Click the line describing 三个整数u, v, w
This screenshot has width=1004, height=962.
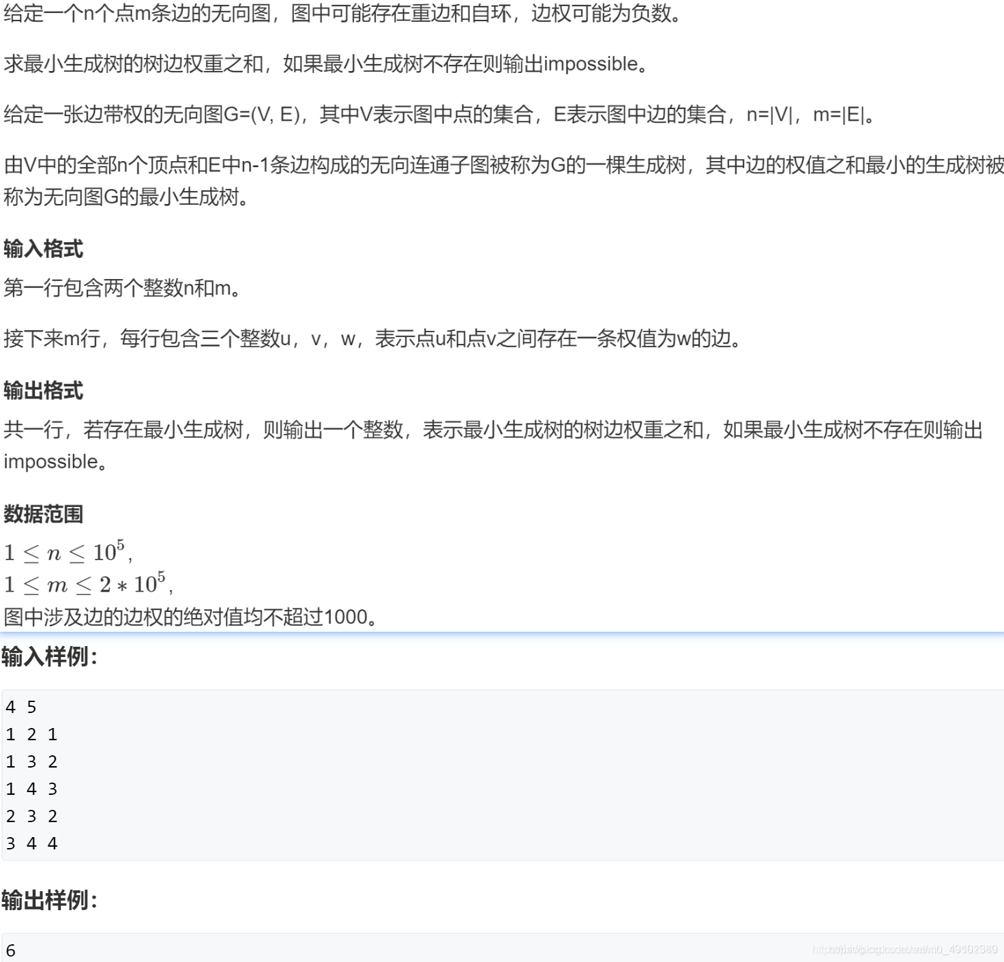[x=372, y=338]
